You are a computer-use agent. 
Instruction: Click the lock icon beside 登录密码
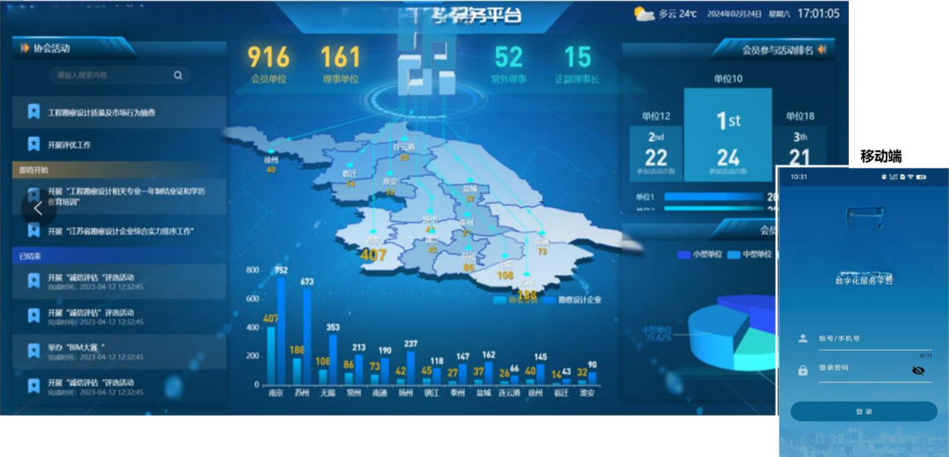pyautogui.click(x=802, y=371)
